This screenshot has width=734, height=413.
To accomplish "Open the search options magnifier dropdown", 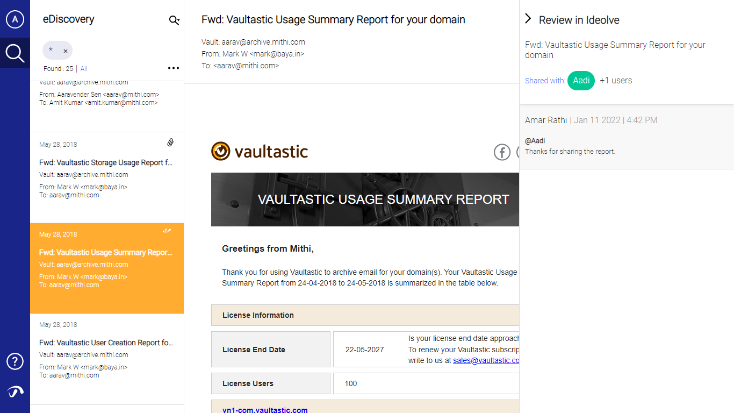I will [174, 20].
